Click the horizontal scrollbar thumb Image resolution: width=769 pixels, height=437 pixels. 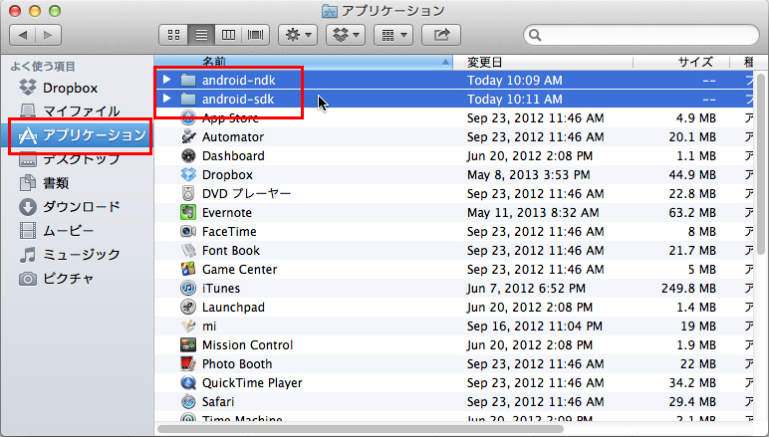[361, 429]
